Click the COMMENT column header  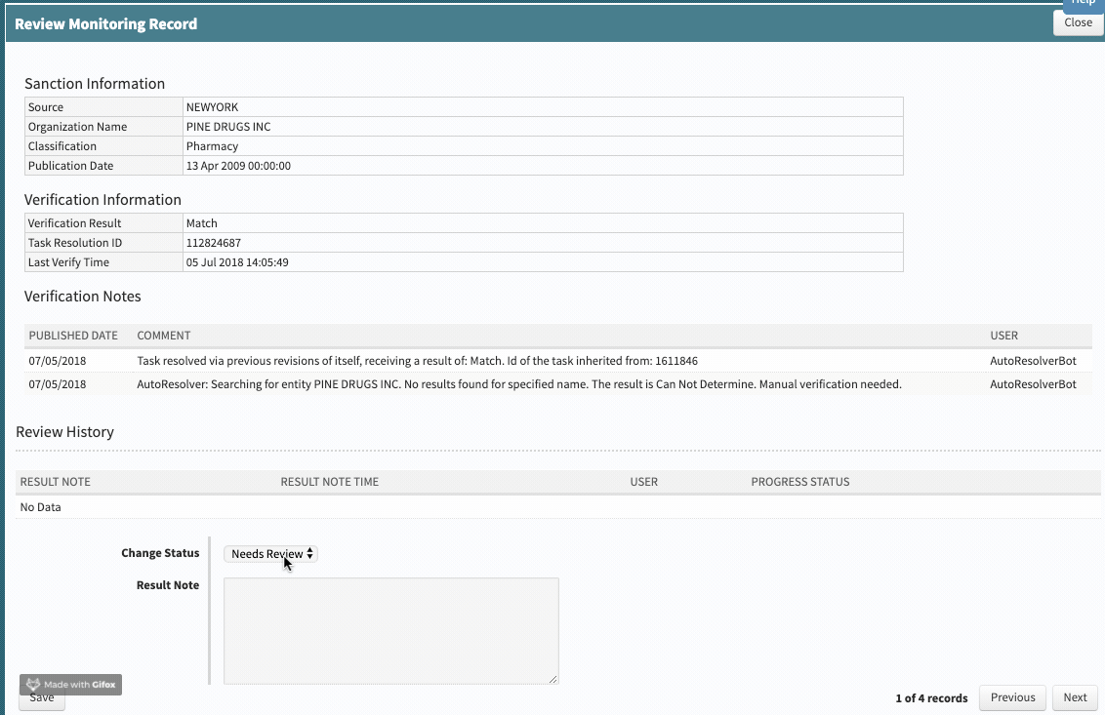pos(164,336)
